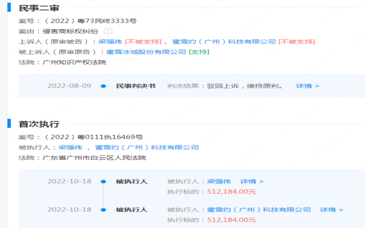Select 512,184.00元 amount under 梁强伟 entry

coord(232,192)
